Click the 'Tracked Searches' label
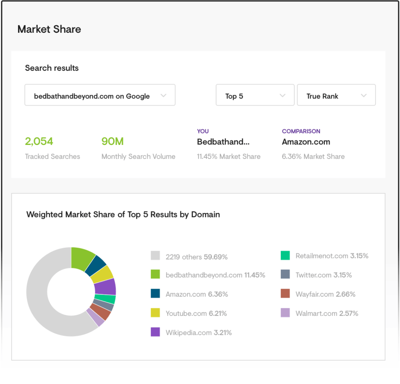 coord(52,157)
